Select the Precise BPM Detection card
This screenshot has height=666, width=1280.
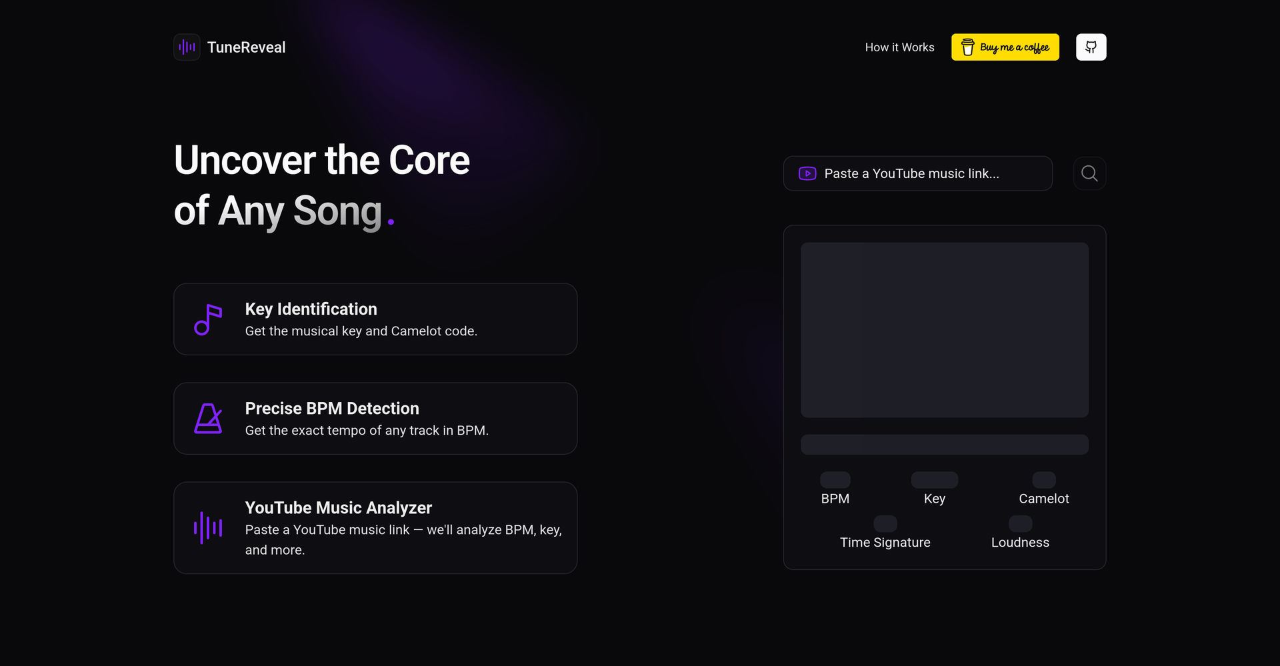(x=375, y=419)
